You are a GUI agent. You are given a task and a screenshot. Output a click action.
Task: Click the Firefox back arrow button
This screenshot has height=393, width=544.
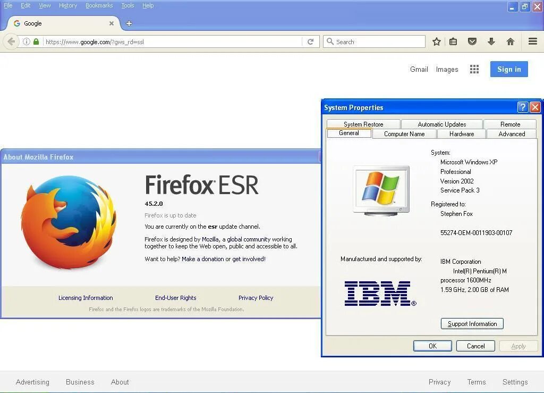[11, 41]
